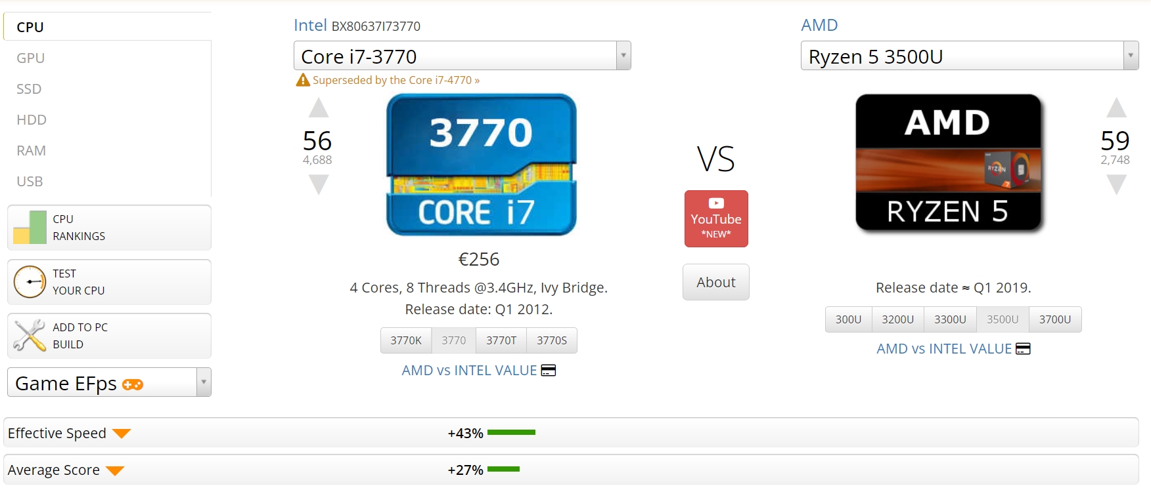Image resolution: width=1151 pixels, height=488 pixels.
Task: Switch to the 3700U variant
Action: click(1055, 319)
